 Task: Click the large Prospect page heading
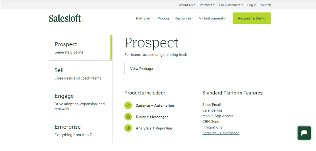[151, 43]
